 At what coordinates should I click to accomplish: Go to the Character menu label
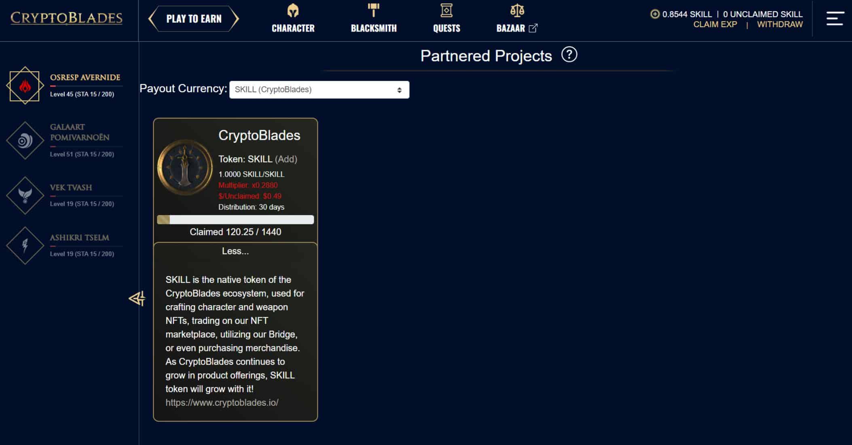click(x=293, y=28)
